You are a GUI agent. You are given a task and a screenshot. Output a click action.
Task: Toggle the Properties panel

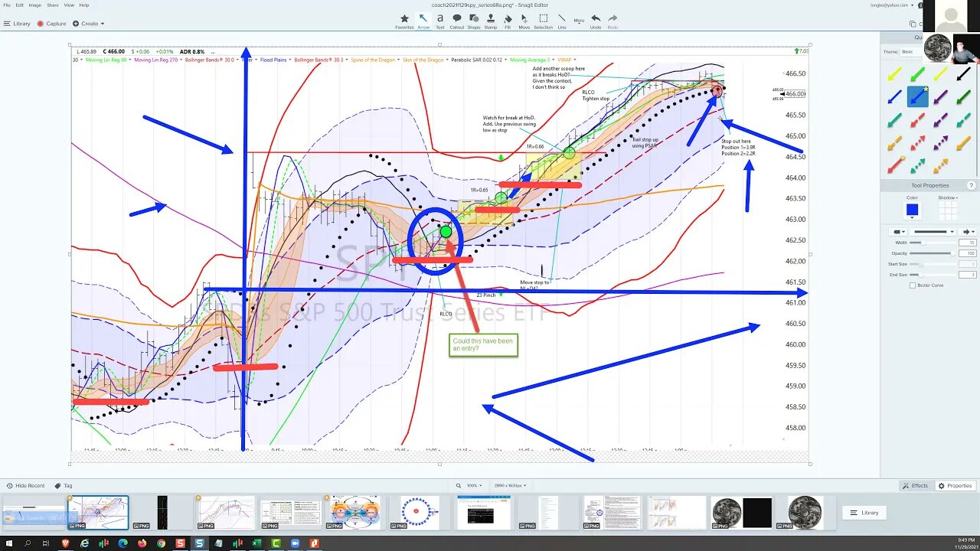point(955,486)
